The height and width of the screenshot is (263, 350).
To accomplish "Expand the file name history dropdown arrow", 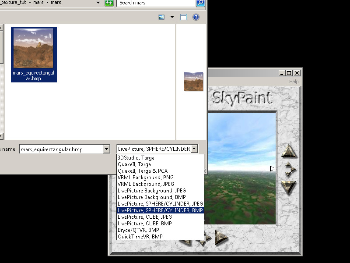I will coord(107,149).
